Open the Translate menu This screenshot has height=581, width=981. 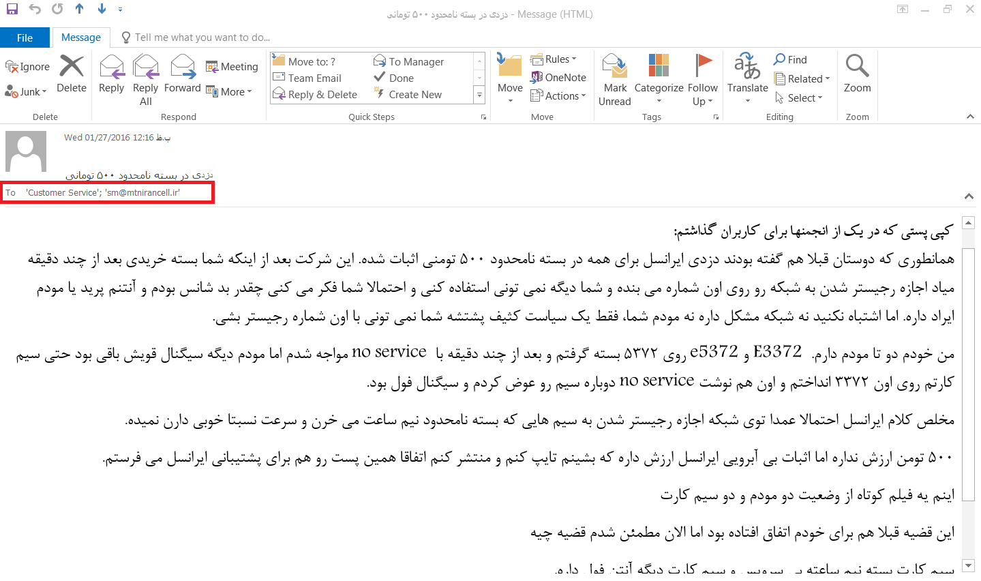(747, 79)
